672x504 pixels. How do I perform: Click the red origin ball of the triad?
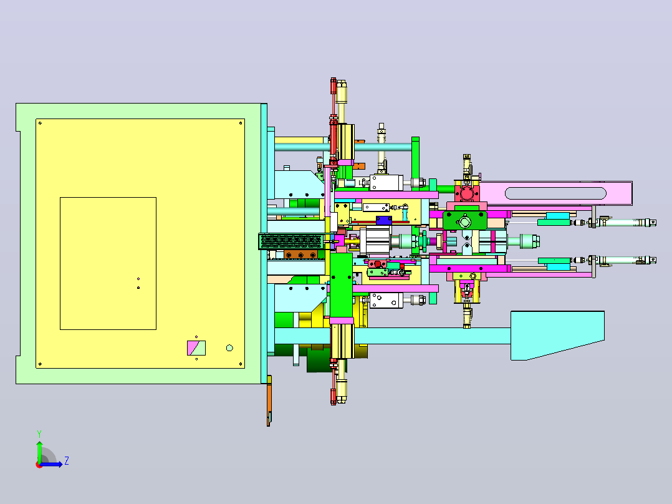39,465
